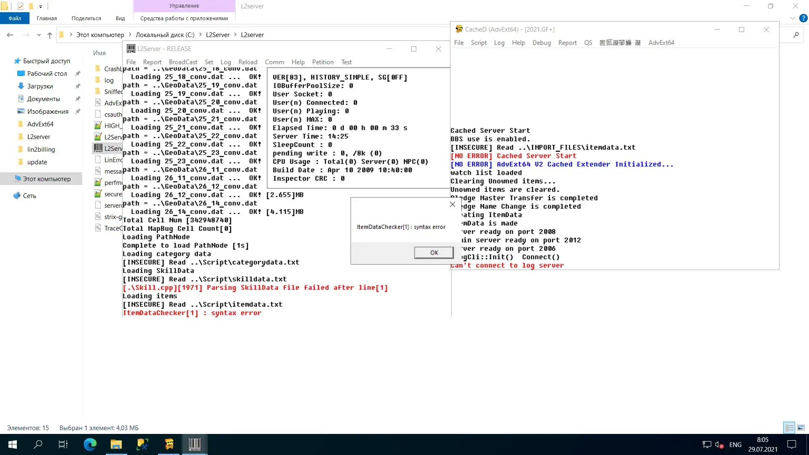809x455 pixels.
Task: Open Script menu in CacheD window
Action: point(479,43)
